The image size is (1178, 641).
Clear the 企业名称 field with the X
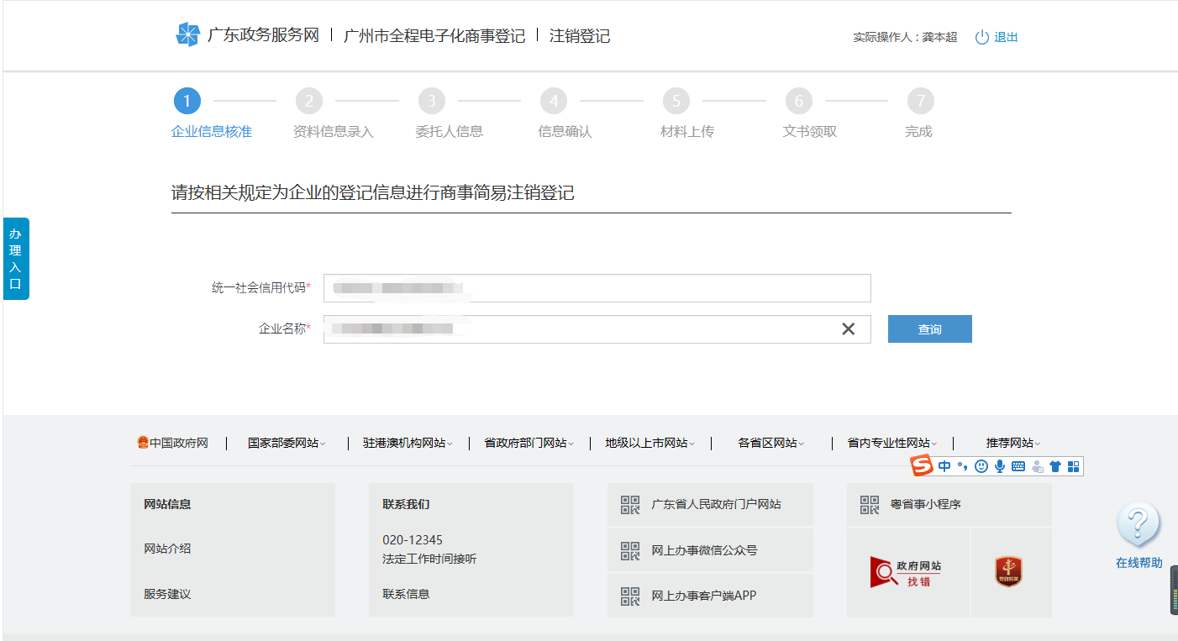click(x=849, y=328)
